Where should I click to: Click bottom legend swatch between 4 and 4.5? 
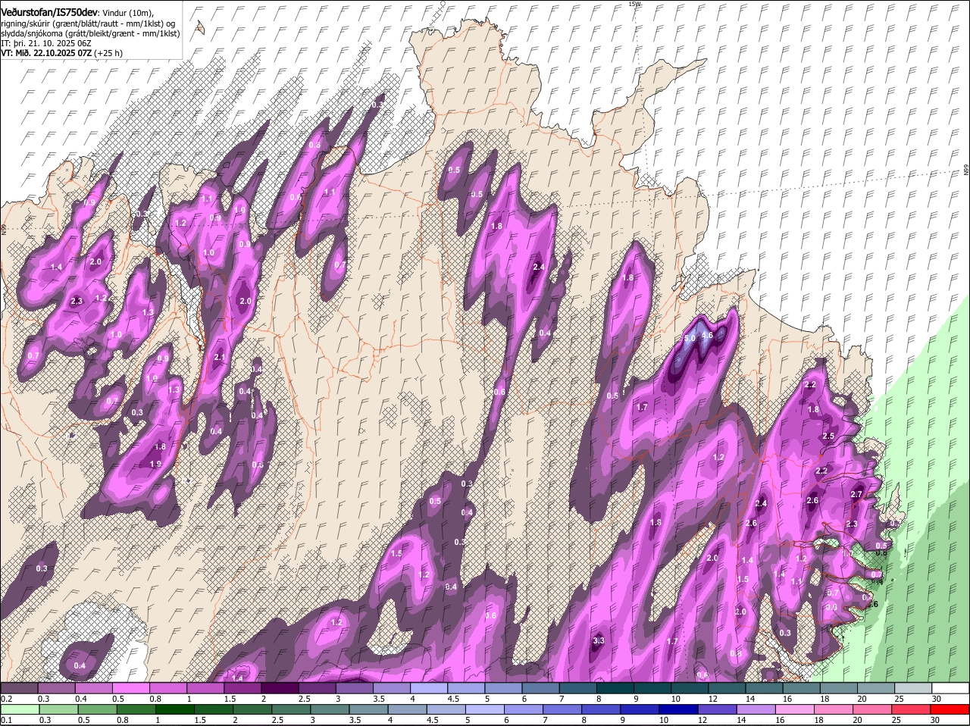coord(407,709)
